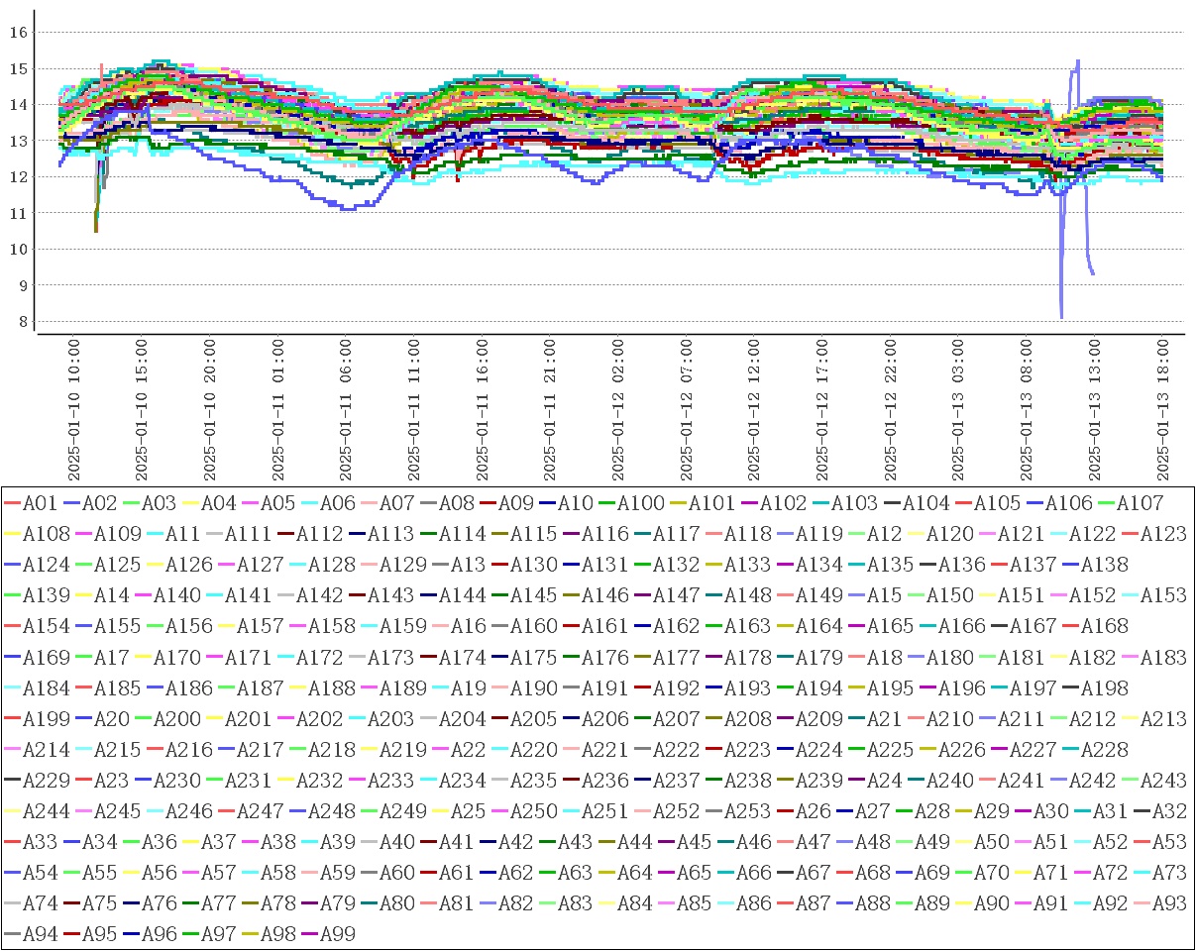Screen dimensions: 1196x951
Task: Pick the A168 series in the legend
Action: (1104, 626)
